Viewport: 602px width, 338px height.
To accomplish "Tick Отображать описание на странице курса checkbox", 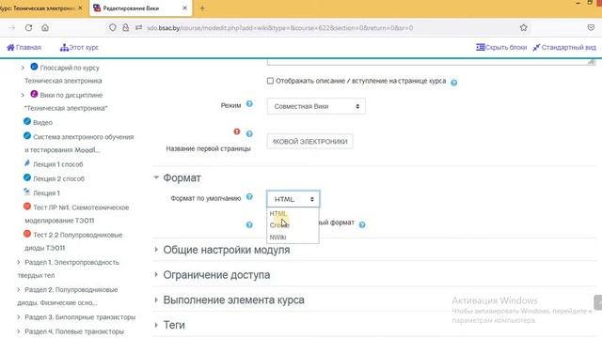I will click(x=270, y=81).
